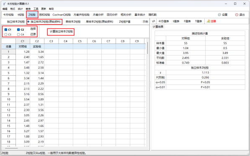
Task: Click the chi-square app icon in title bar
Action: tap(4, 4)
